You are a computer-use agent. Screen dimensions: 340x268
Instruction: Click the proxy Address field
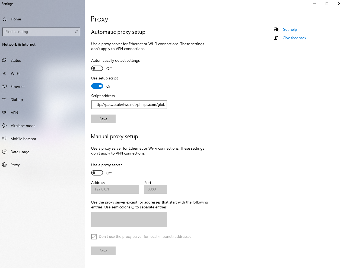click(x=115, y=189)
